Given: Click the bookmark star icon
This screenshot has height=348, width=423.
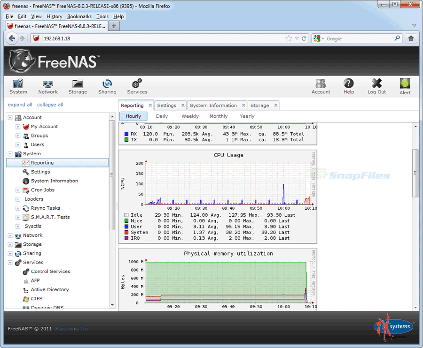Looking at the screenshot, I should (289, 38).
